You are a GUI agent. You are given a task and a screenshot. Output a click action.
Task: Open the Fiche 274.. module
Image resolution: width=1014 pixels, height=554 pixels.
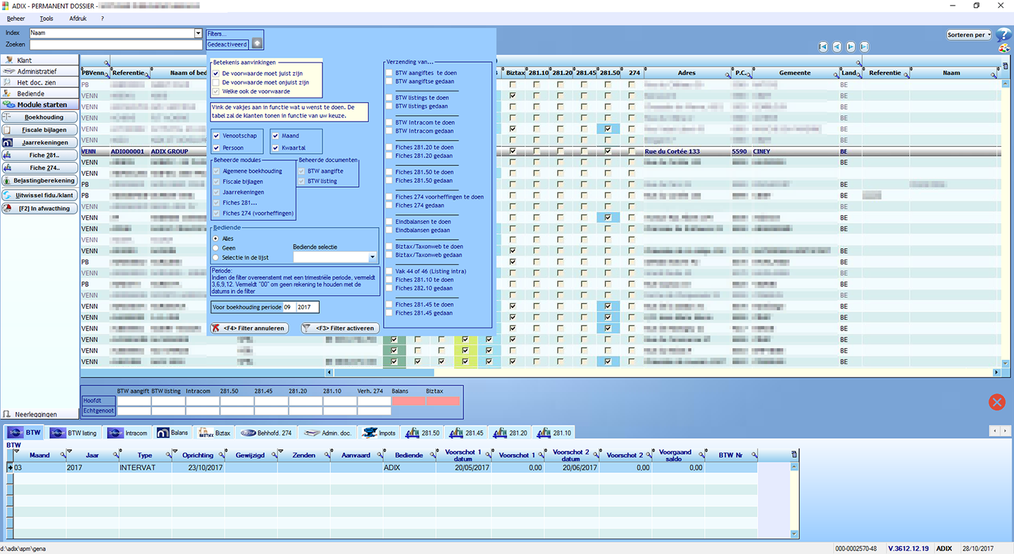coord(39,168)
